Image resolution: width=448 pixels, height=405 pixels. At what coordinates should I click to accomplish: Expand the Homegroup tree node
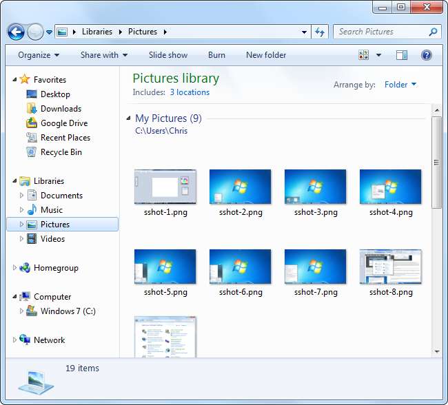(15, 268)
